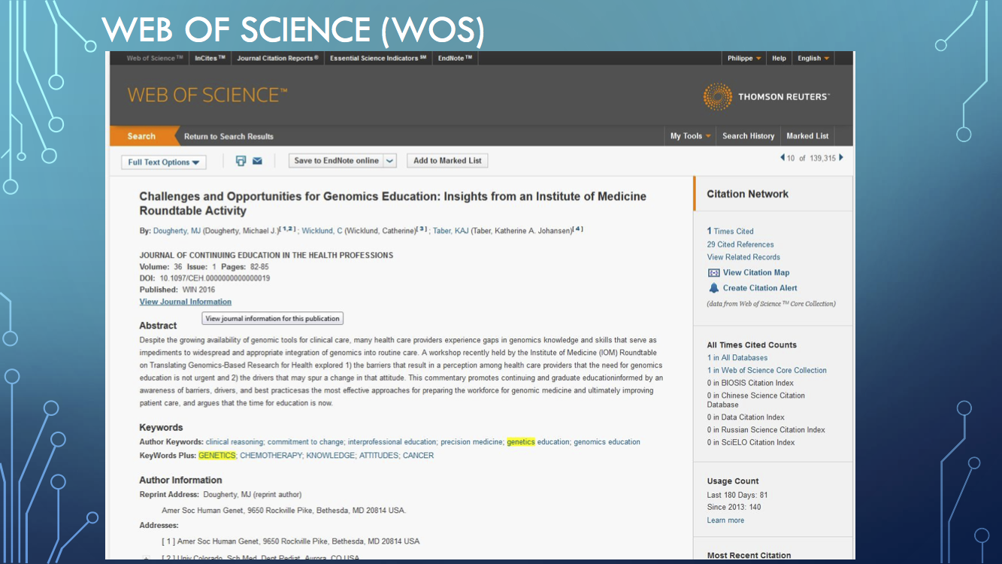Click 0 in SciELO Citation Index
This screenshot has width=1002, height=564.
point(751,443)
